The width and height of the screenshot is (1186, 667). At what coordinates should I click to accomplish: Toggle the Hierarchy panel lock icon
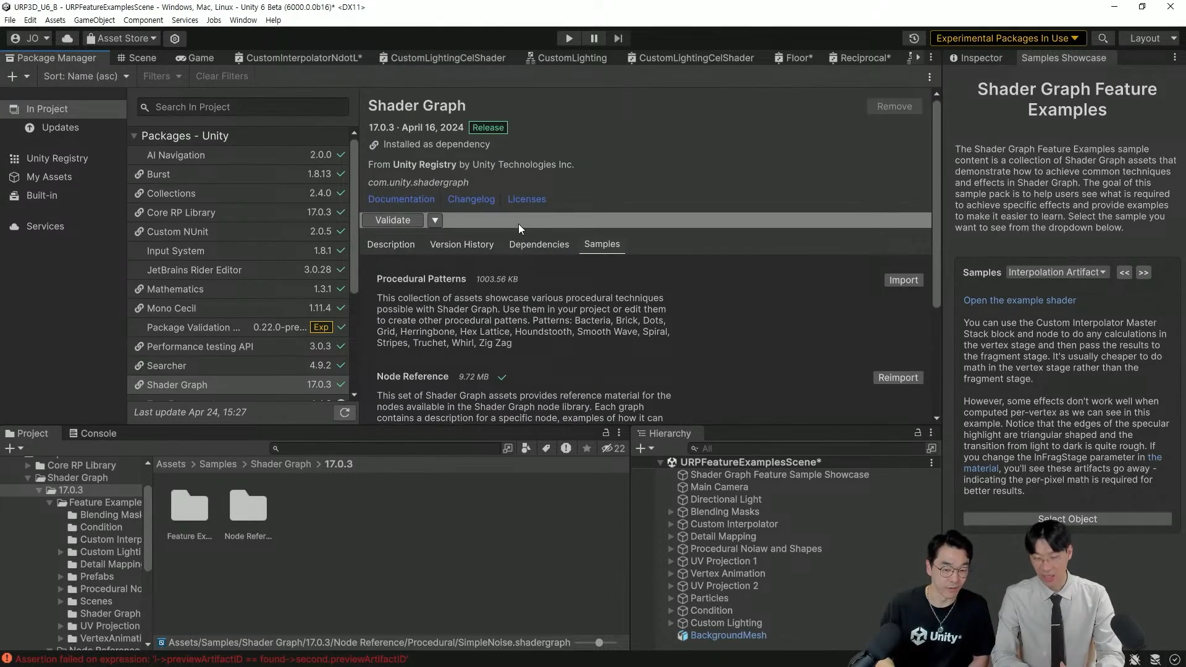tap(917, 433)
